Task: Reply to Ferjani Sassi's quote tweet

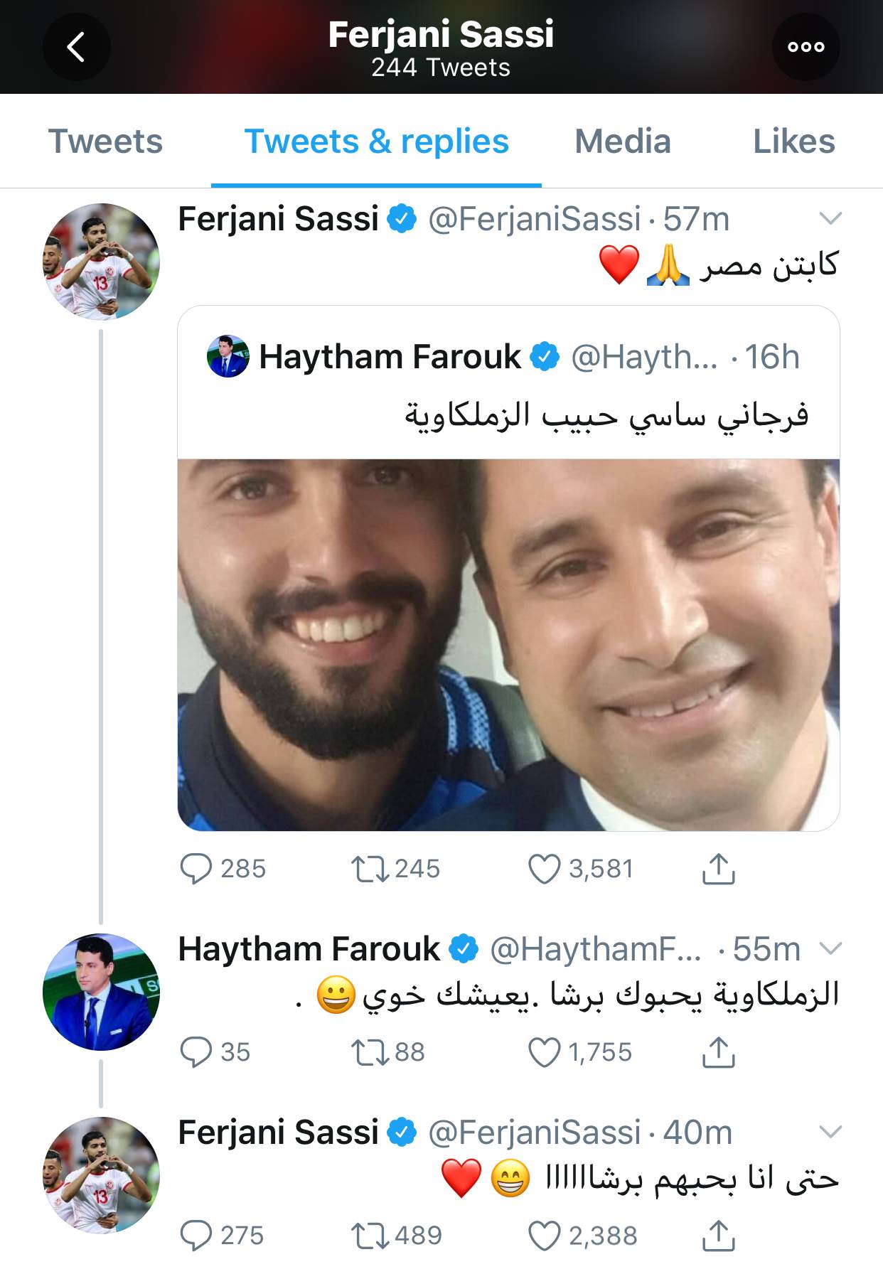Action: pos(196,869)
